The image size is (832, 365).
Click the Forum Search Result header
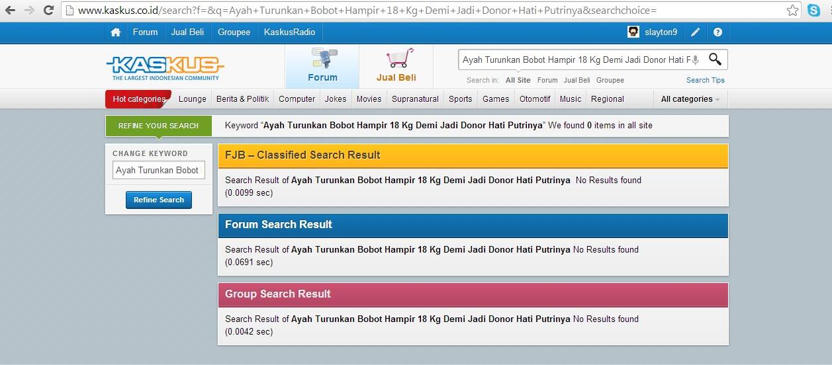pyautogui.click(x=473, y=225)
